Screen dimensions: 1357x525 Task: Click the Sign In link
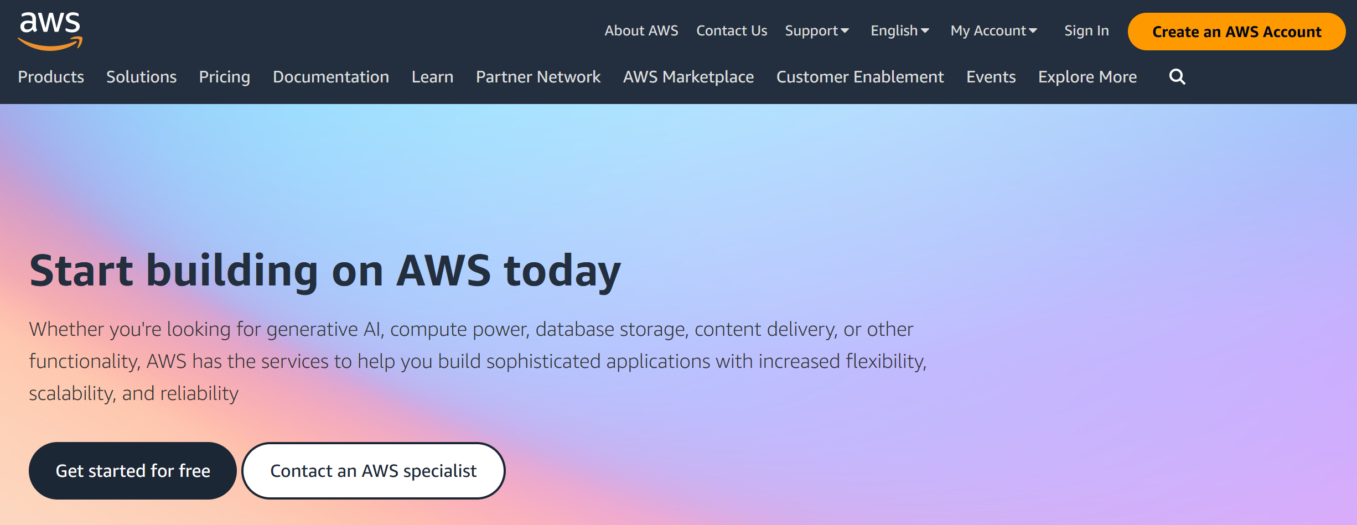[x=1085, y=31]
